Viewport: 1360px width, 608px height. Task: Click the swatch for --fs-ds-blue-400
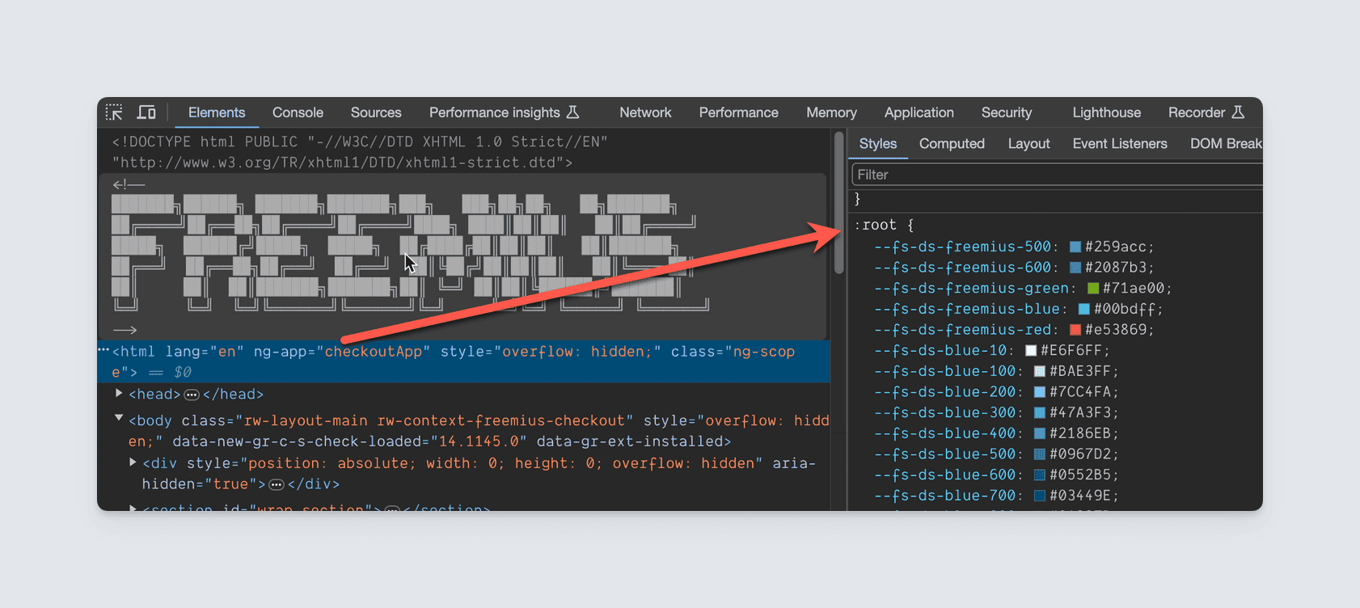coord(1040,433)
